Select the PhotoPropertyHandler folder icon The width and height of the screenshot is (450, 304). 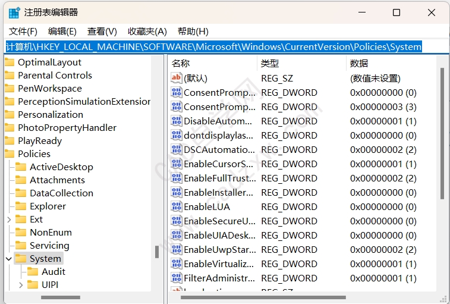click(10, 127)
